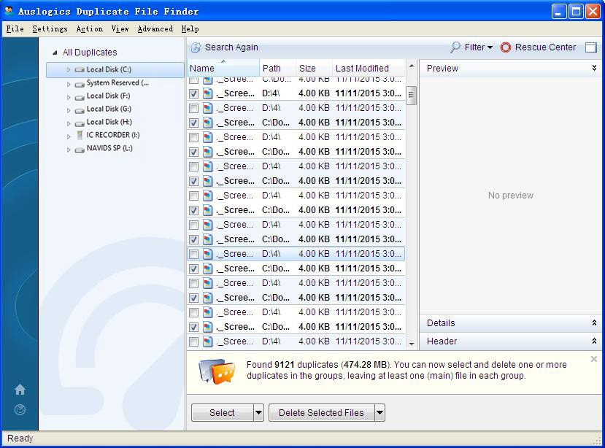The width and height of the screenshot is (605, 448).
Task: Click the Rescue Center lifebuoy icon
Action: tap(506, 47)
